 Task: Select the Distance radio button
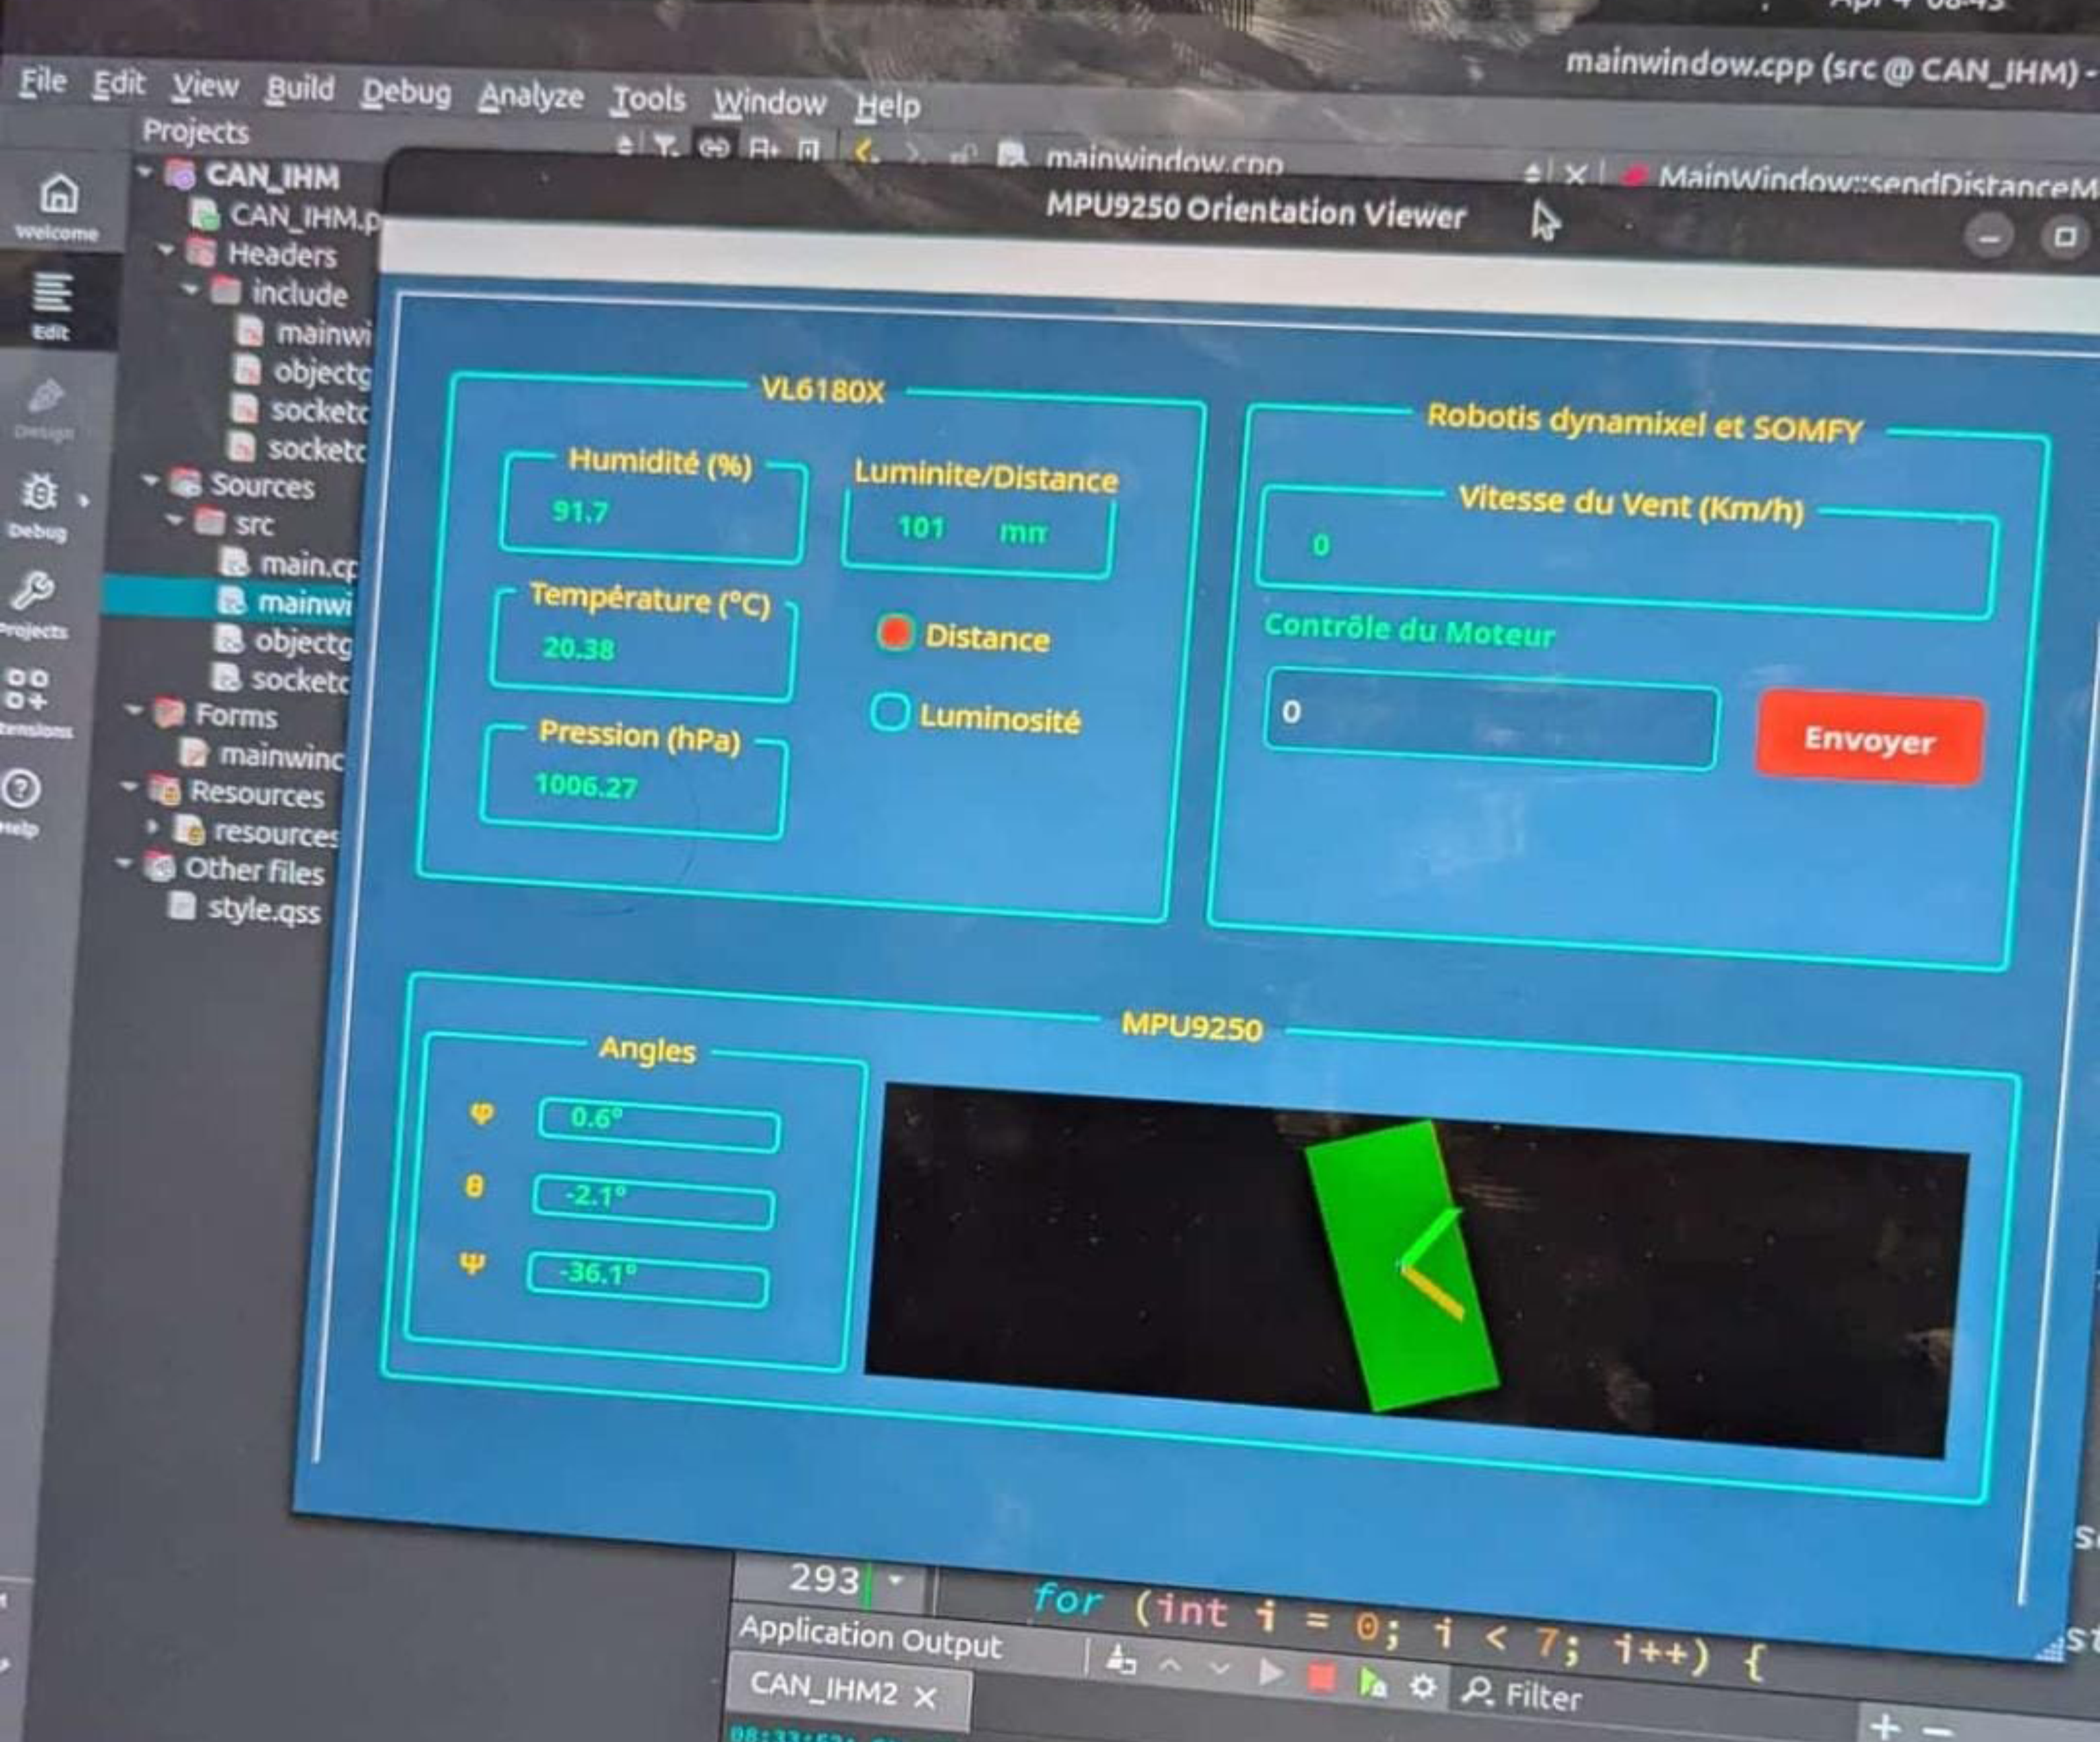click(895, 632)
